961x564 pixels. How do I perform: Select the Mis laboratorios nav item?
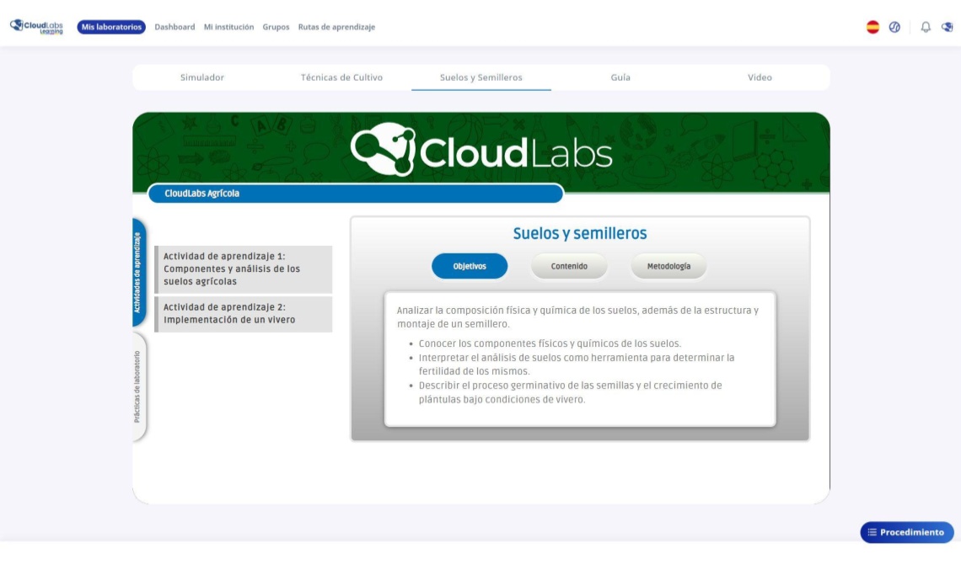point(111,27)
